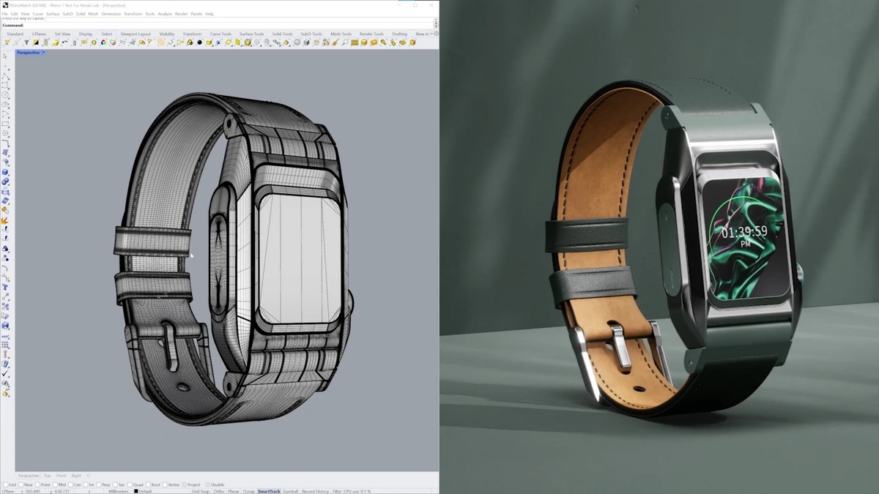Click the selection filter funnel icon
Viewport: 879px width, 494px height.
point(26,42)
